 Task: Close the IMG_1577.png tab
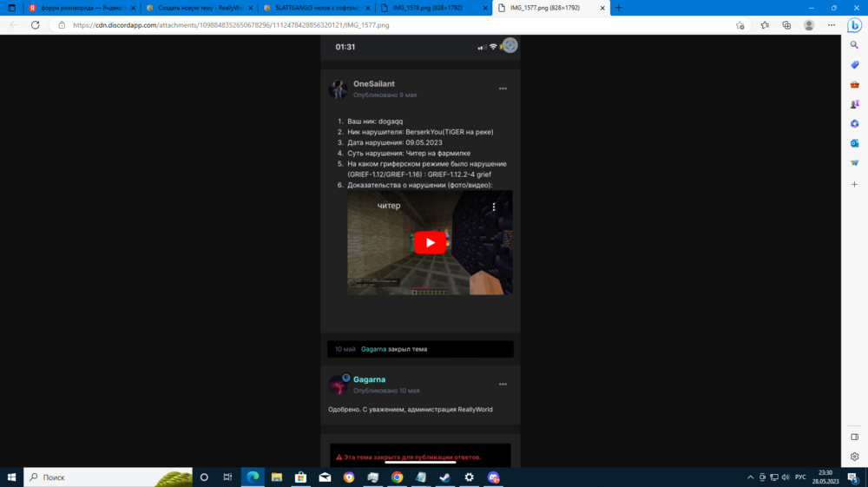pos(602,8)
